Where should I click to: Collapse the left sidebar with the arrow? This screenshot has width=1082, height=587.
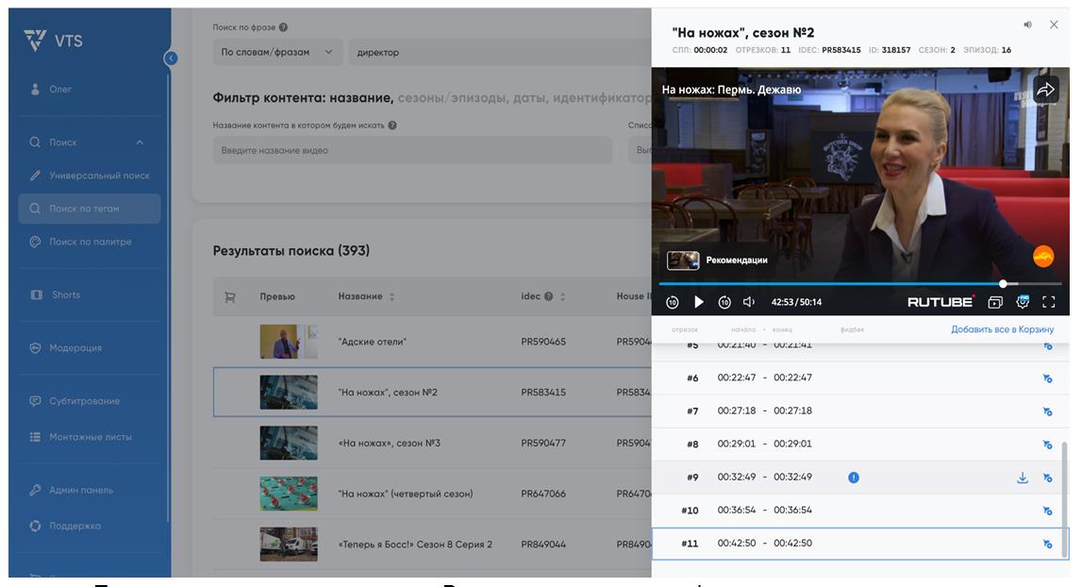tap(171, 59)
